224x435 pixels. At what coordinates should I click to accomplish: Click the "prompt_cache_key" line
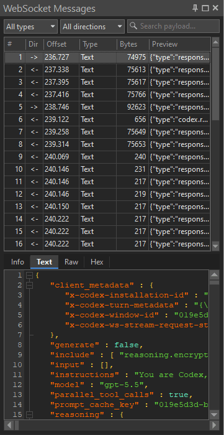pyautogui.click(x=129, y=405)
